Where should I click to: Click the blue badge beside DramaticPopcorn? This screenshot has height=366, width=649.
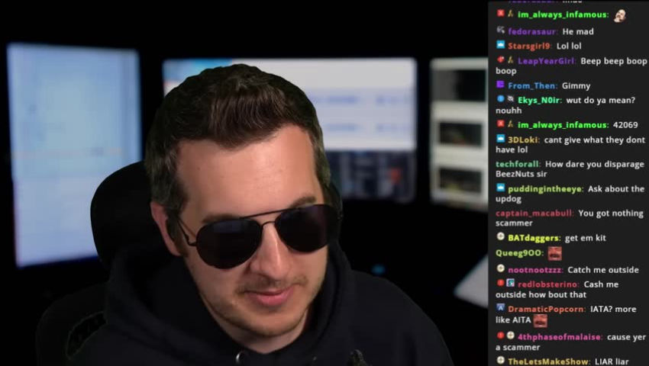(500, 308)
